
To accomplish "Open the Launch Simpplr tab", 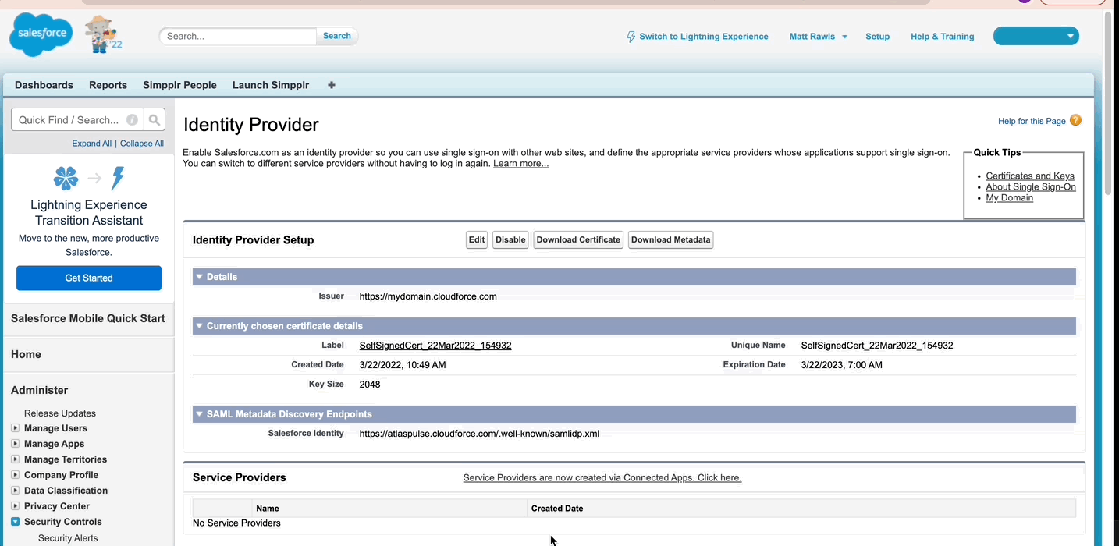I will point(271,85).
